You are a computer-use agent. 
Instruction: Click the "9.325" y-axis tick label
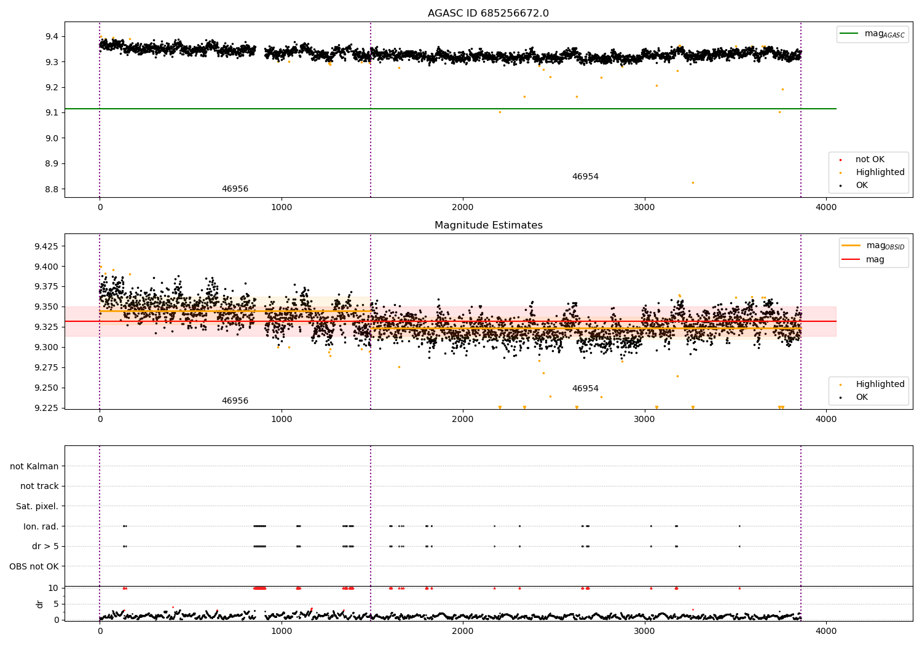(47, 327)
